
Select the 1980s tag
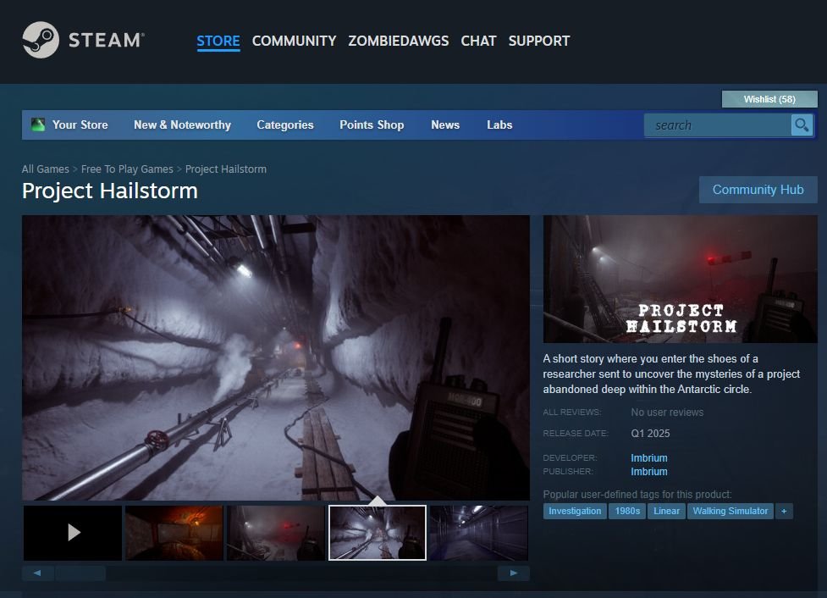627,511
